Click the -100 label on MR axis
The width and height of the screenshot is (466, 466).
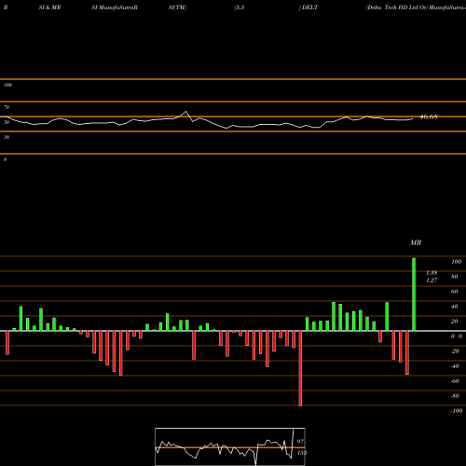[457, 411]
